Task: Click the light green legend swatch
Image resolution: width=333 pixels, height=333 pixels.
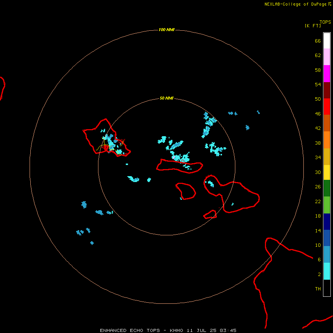Action: pyautogui.click(x=327, y=205)
